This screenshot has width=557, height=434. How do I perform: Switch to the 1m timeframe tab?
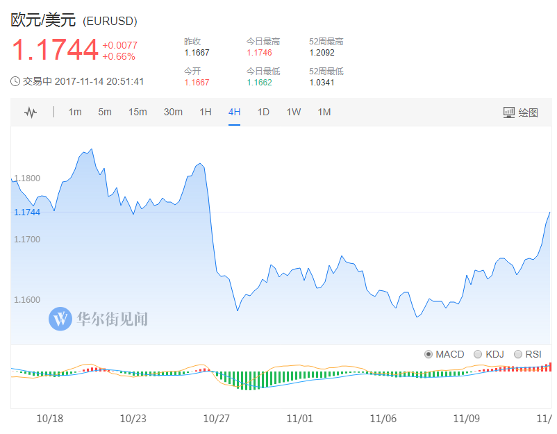click(74, 112)
